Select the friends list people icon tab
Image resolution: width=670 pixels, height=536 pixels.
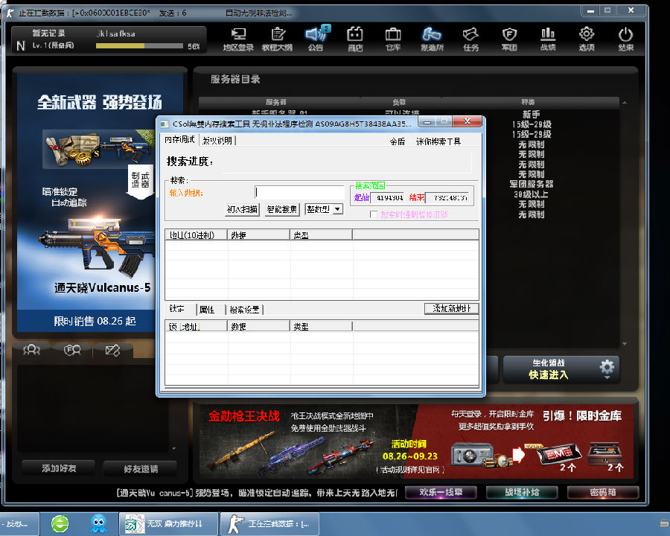click(x=31, y=350)
